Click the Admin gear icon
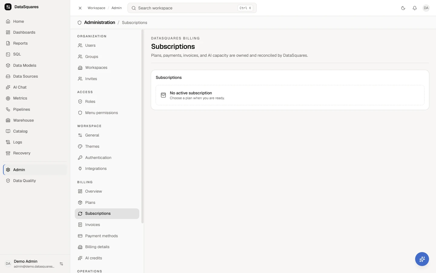436x273 pixels. point(8,170)
